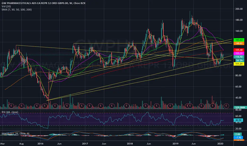
Task: Click the 2018 label on time axis
Action: [x=130, y=144]
